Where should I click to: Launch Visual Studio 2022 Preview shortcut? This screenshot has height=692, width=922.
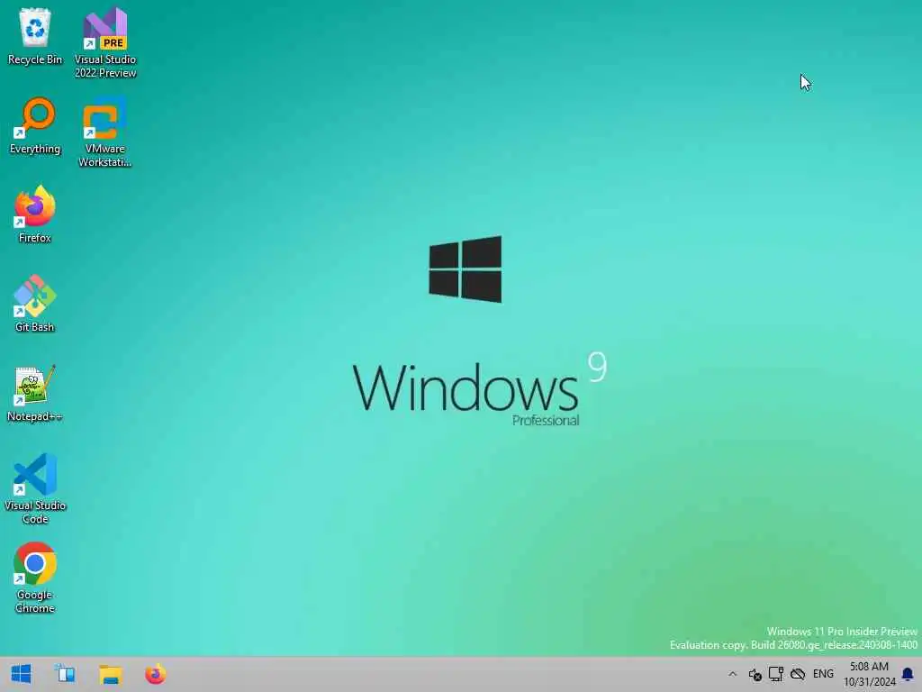(105, 43)
